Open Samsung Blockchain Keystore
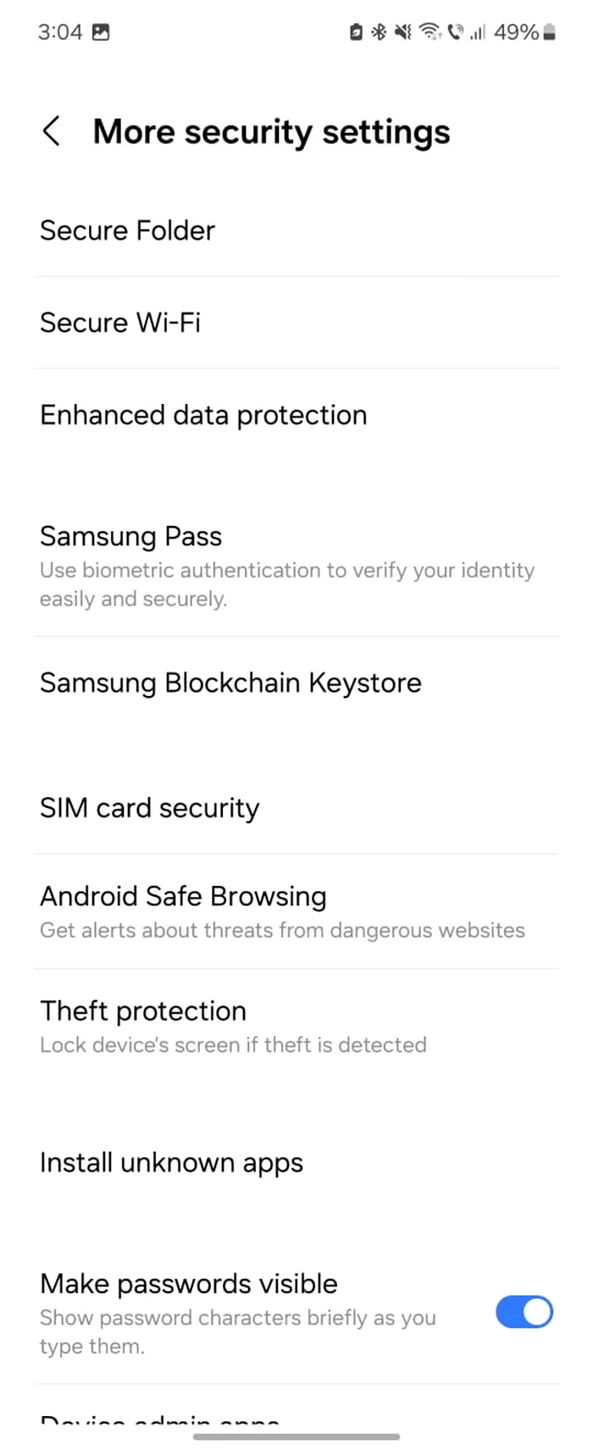Viewport: 593px width, 1449px height. click(230, 683)
